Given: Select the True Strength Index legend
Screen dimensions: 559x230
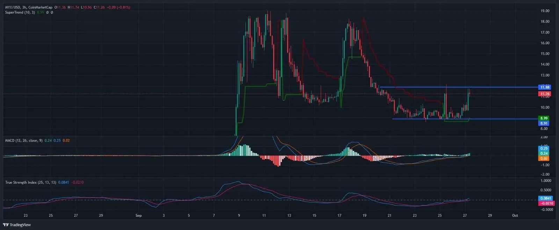Looking at the screenshot, I should click(x=30, y=182).
